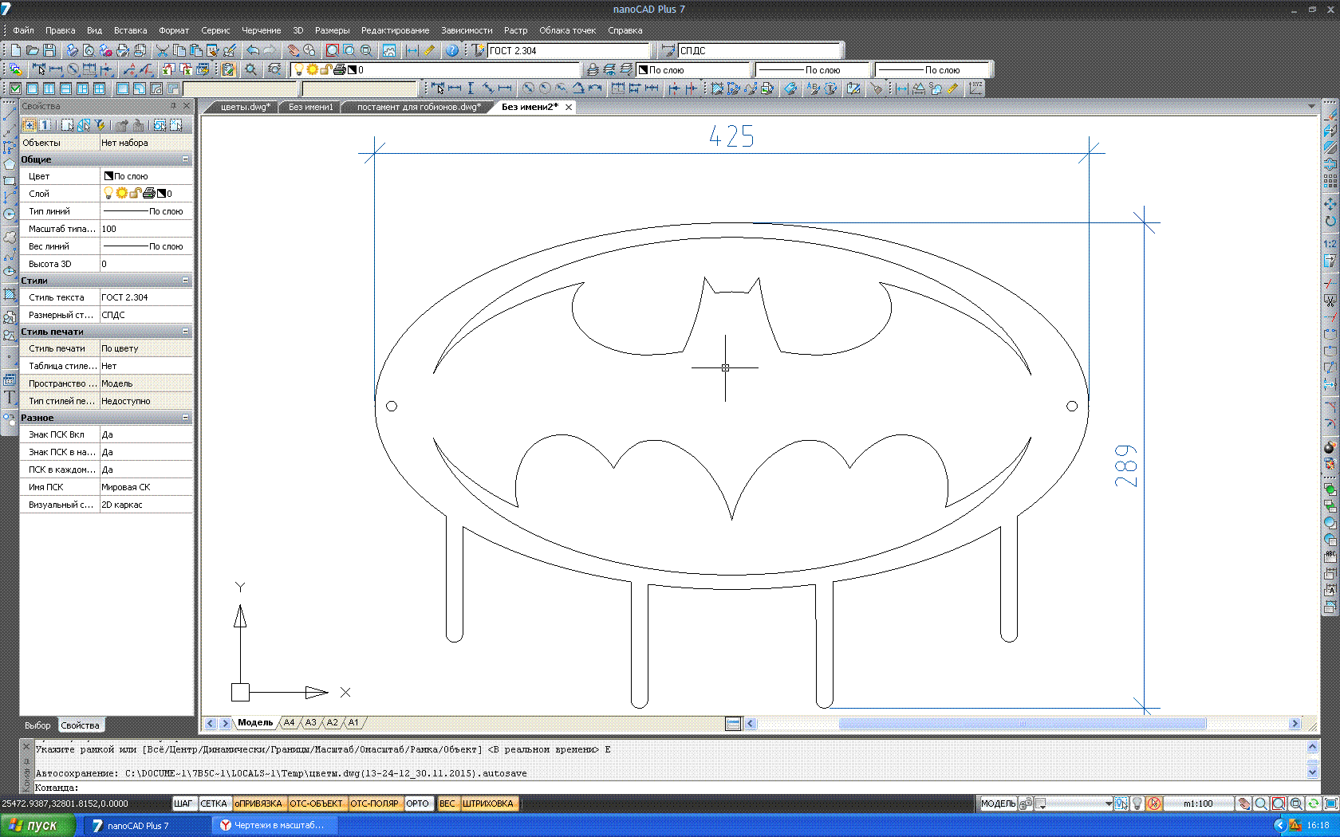The width and height of the screenshot is (1340, 837).
Task: Click the Pan hand icon in status bar
Action: [x=1244, y=804]
